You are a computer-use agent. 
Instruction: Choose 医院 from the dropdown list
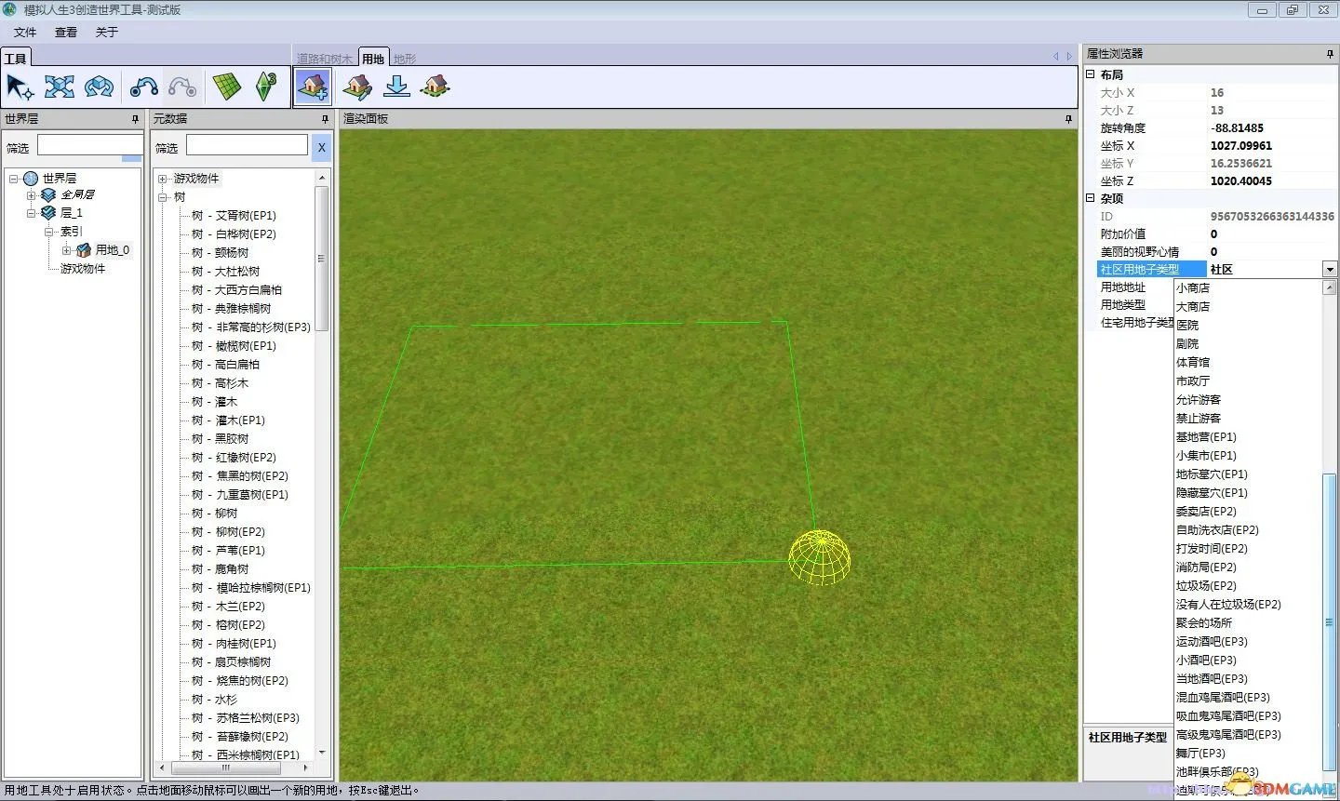point(1187,326)
